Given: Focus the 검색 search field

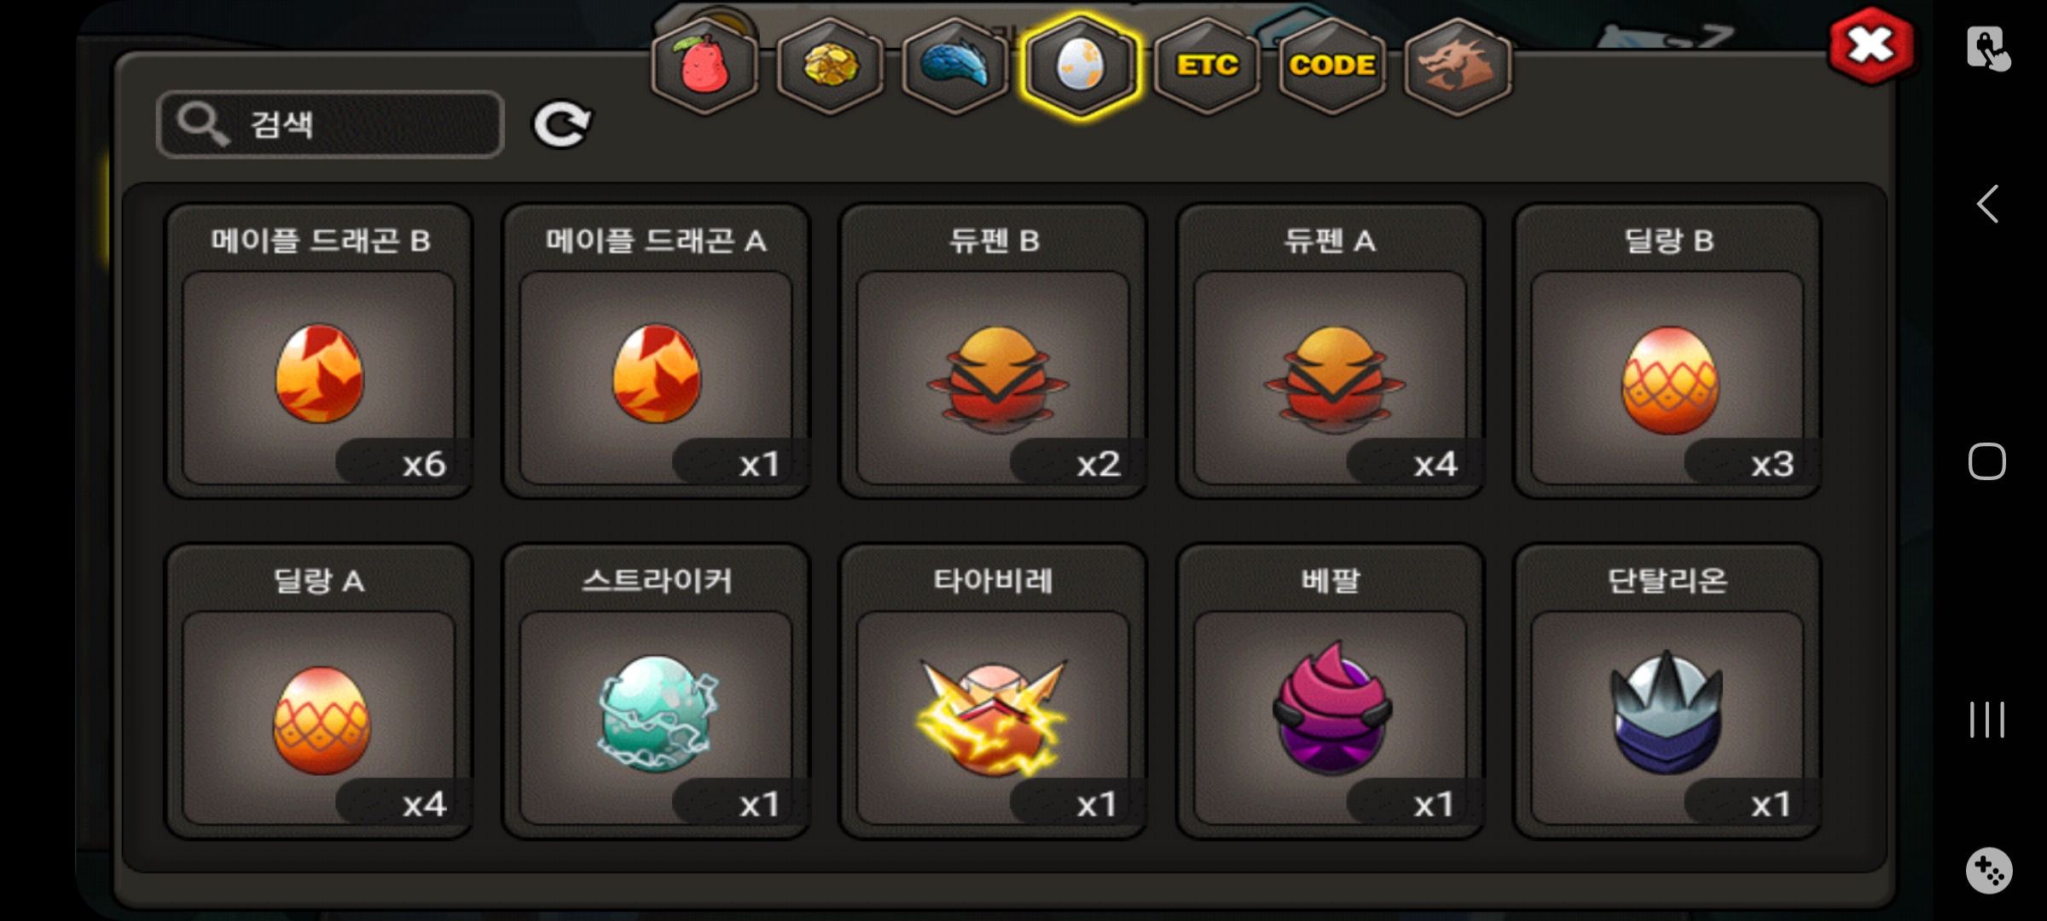Looking at the screenshot, I should click(331, 125).
